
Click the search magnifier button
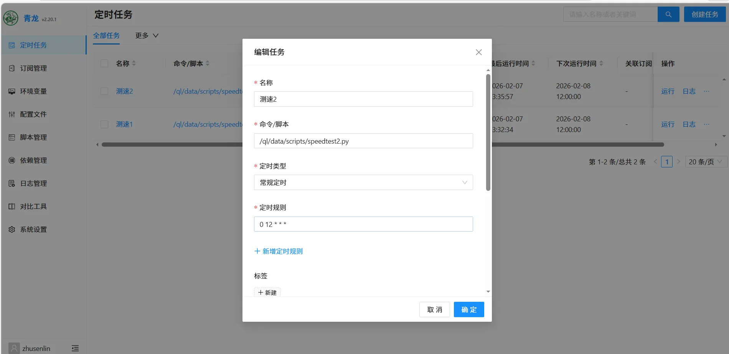coord(668,15)
